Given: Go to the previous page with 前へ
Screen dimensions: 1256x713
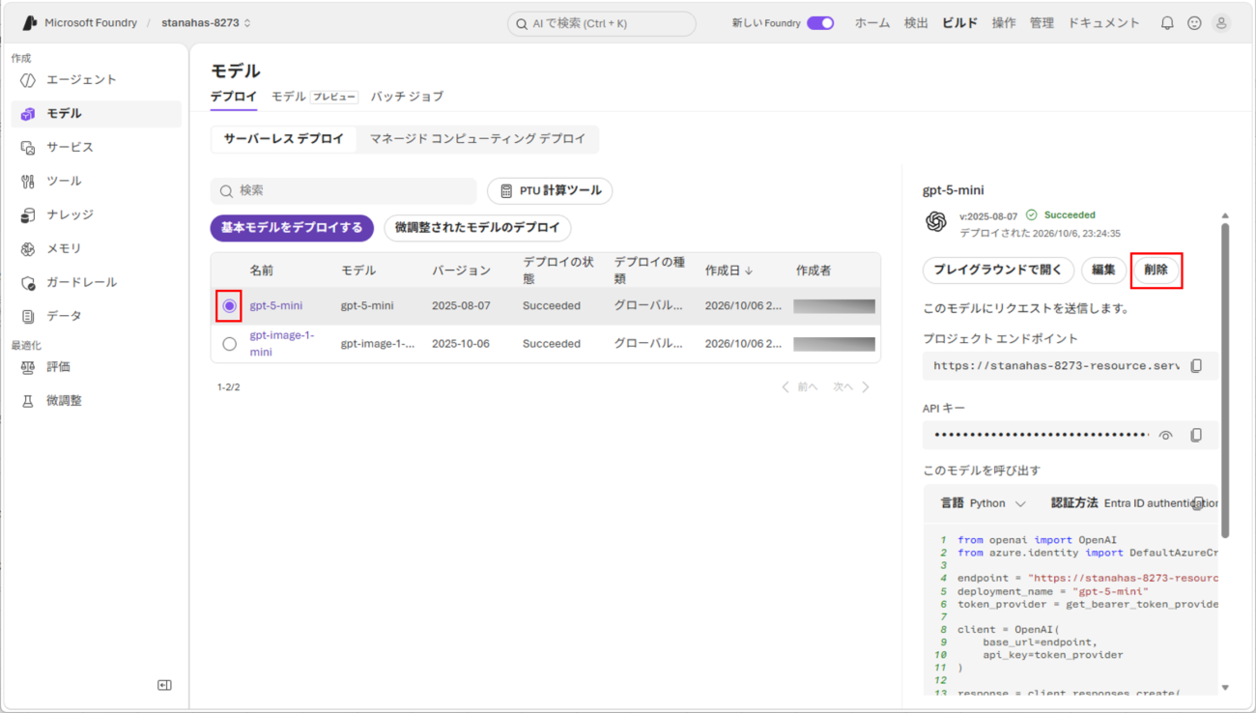Looking at the screenshot, I should 799,387.
